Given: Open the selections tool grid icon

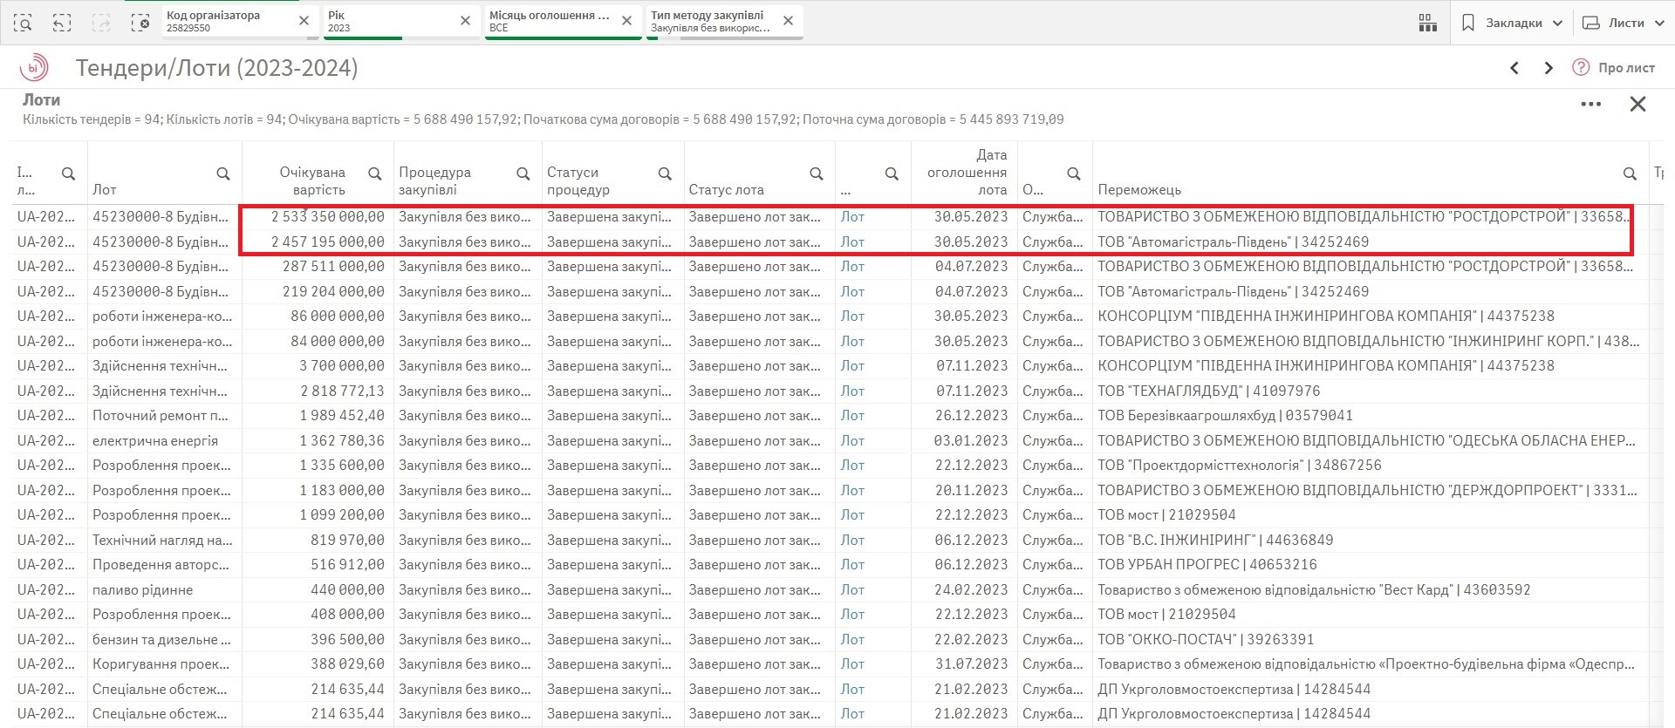Looking at the screenshot, I should click(1428, 23).
